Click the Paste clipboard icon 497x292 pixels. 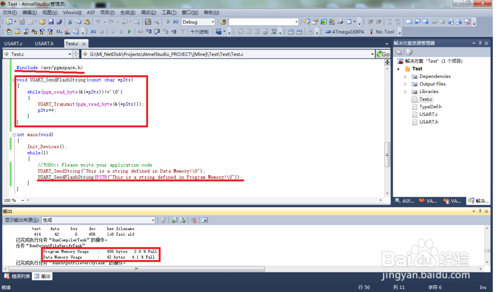coord(87,22)
